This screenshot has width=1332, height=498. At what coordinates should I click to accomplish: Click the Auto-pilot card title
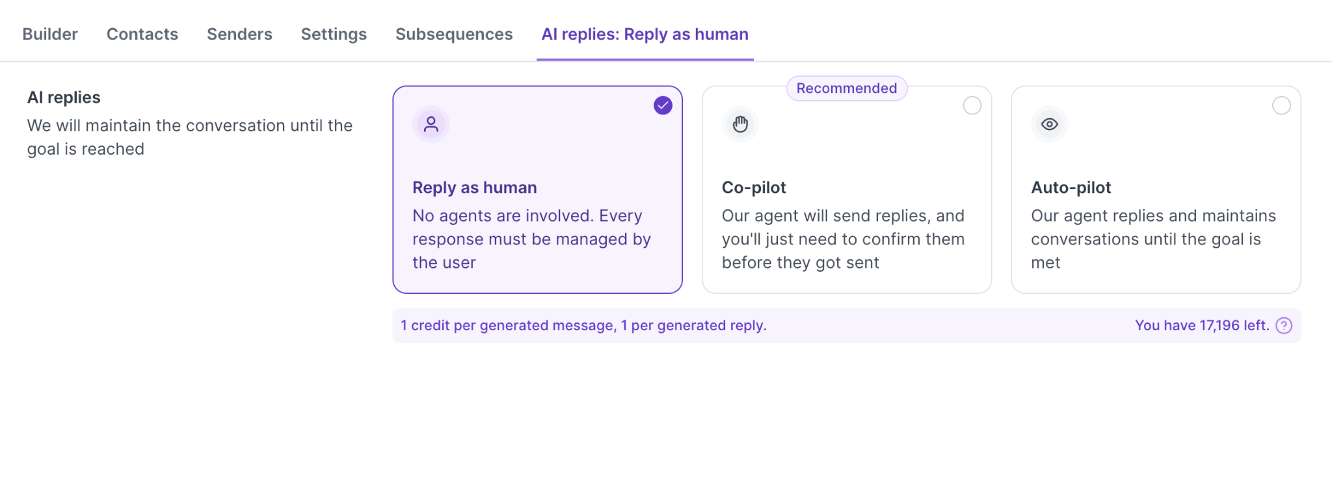tap(1071, 188)
